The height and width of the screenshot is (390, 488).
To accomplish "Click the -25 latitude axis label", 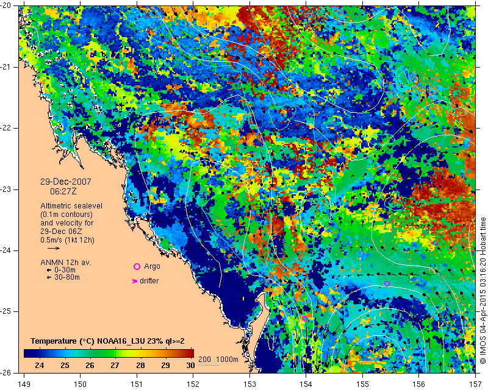I will tap(5, 311).
